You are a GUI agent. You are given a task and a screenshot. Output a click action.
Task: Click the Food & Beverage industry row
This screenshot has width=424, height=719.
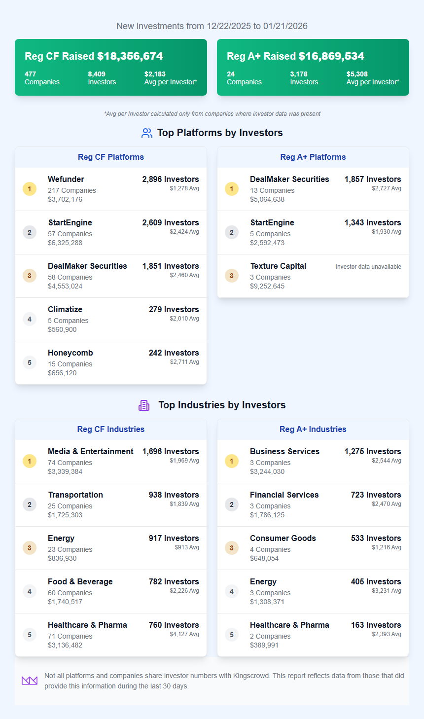[111, 591]
